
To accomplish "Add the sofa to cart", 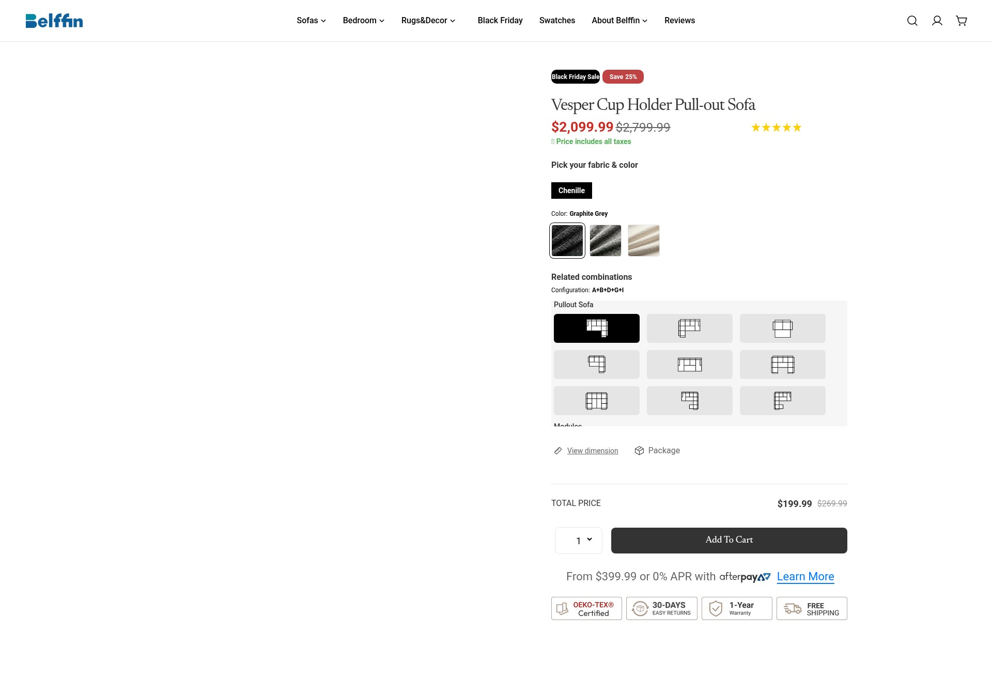I will tap(729, 541).
